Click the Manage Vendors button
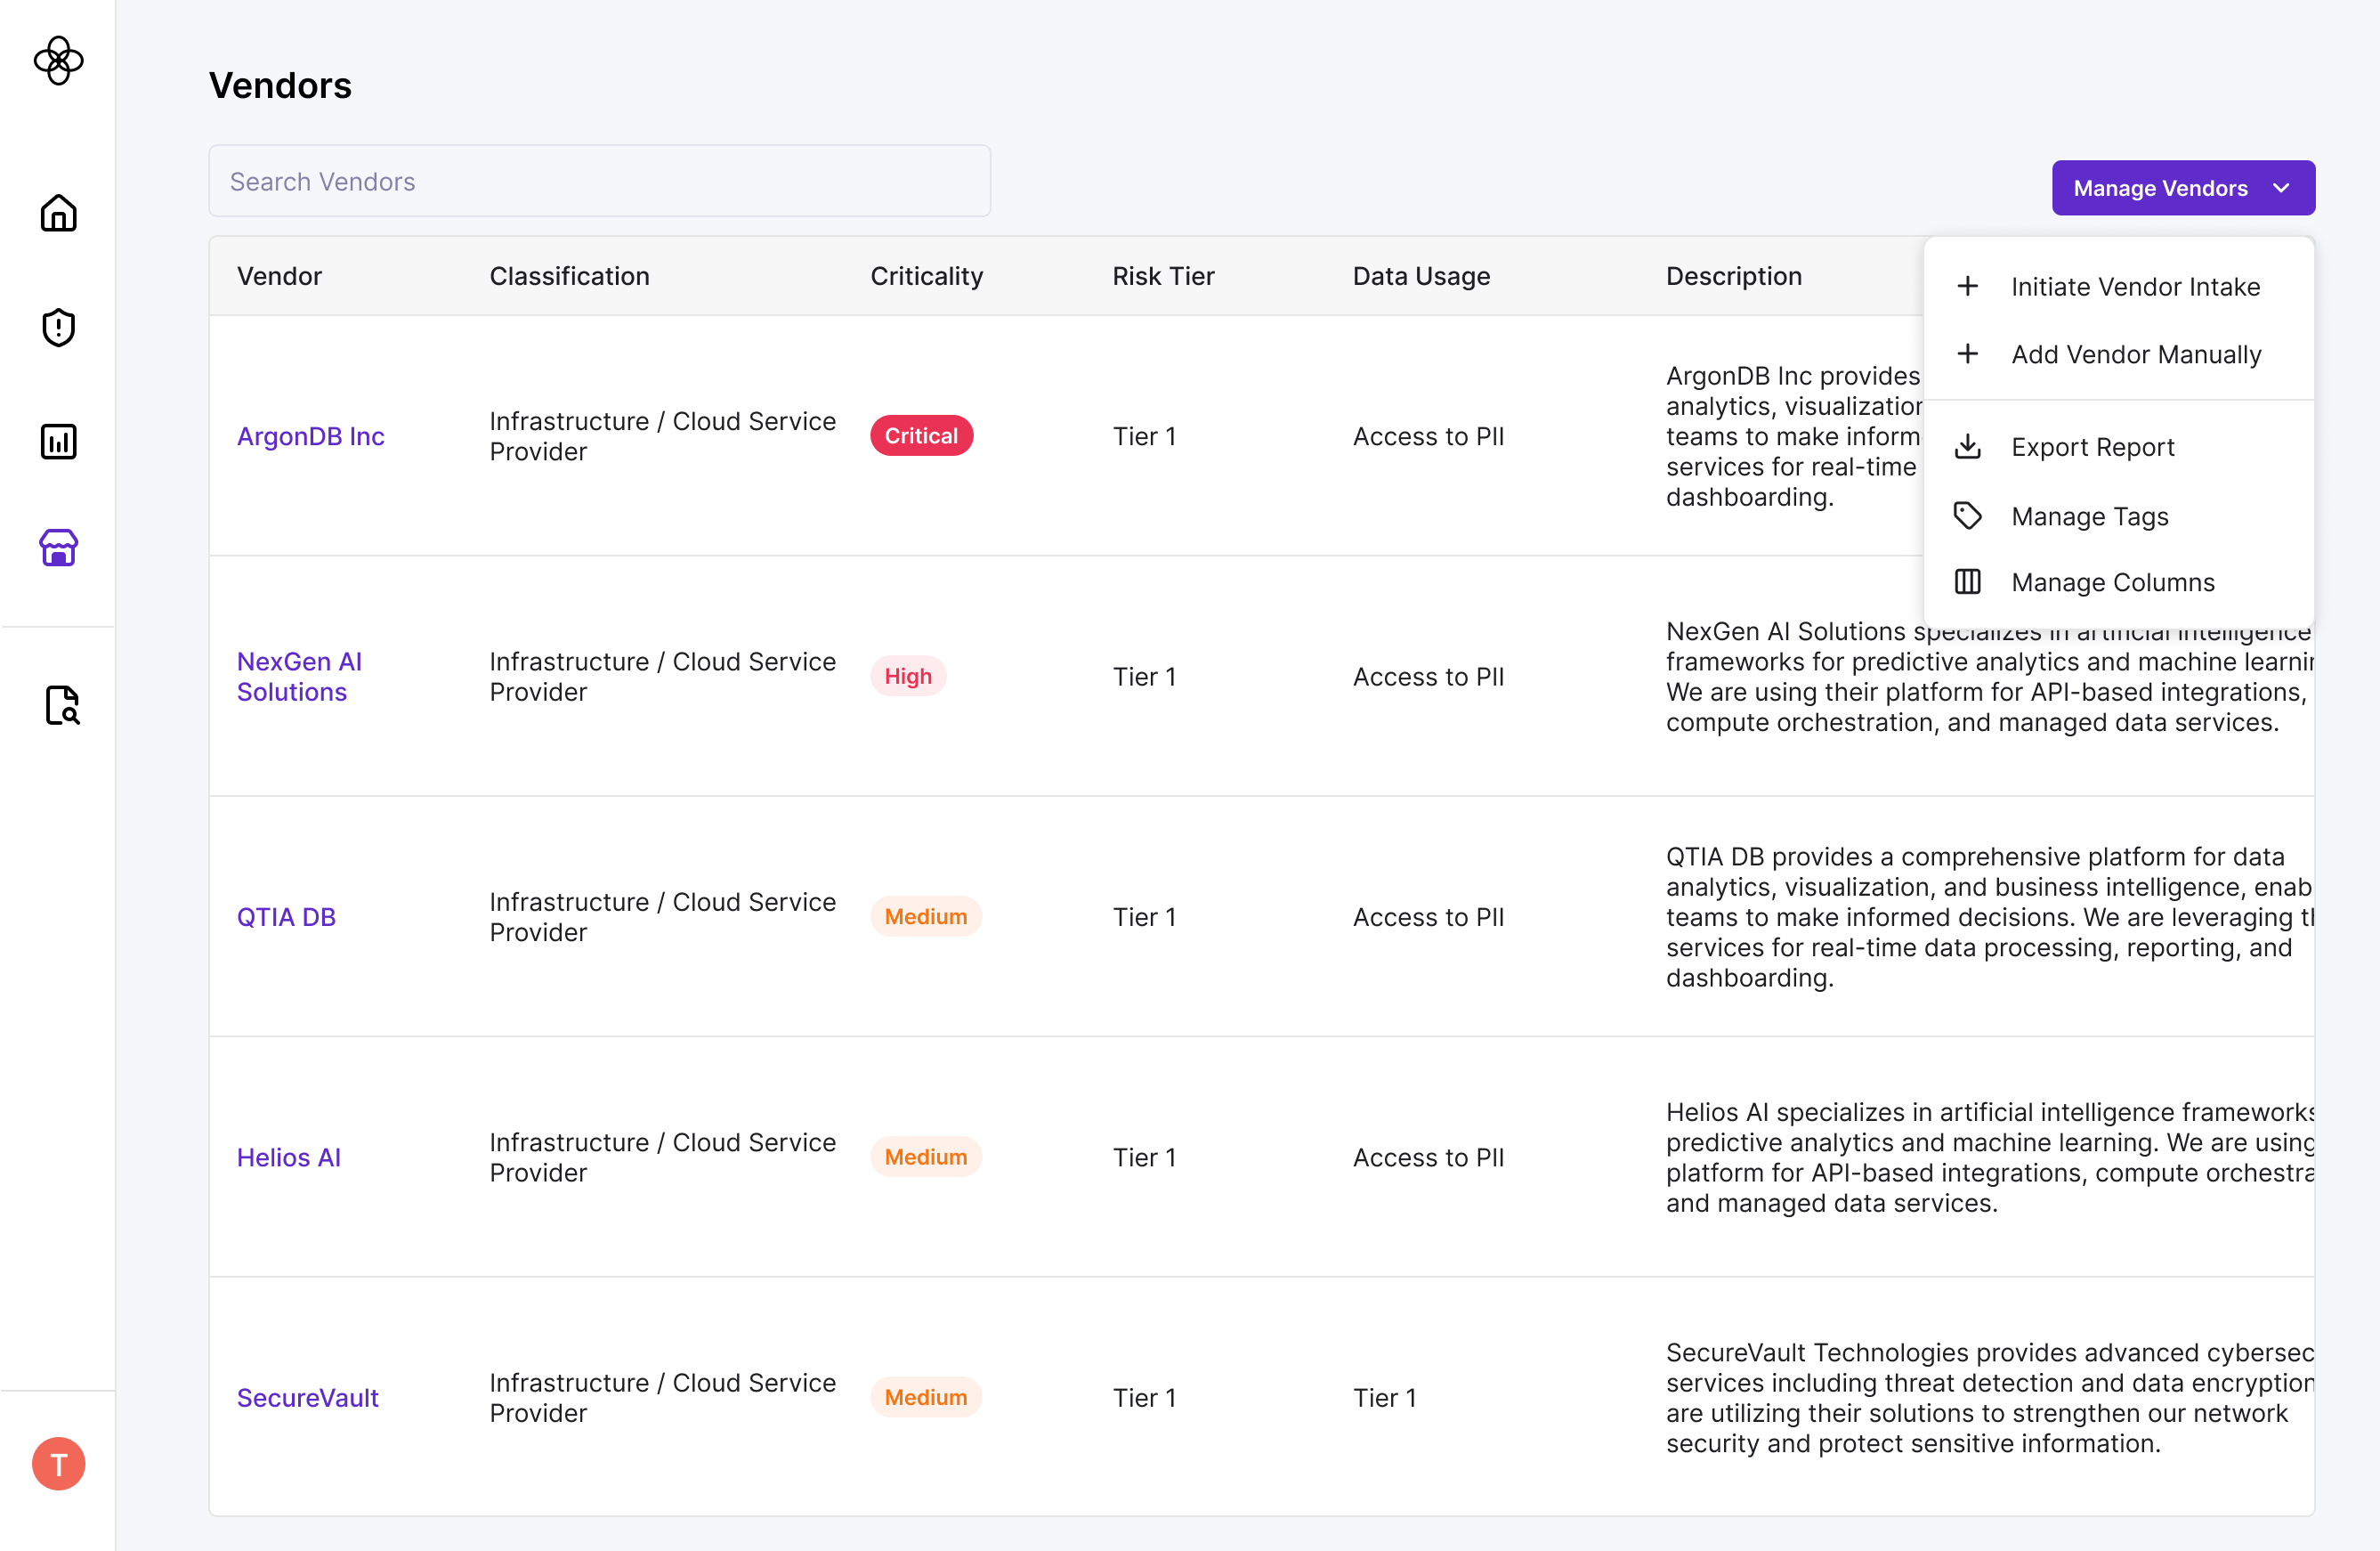 [2160, 187]
